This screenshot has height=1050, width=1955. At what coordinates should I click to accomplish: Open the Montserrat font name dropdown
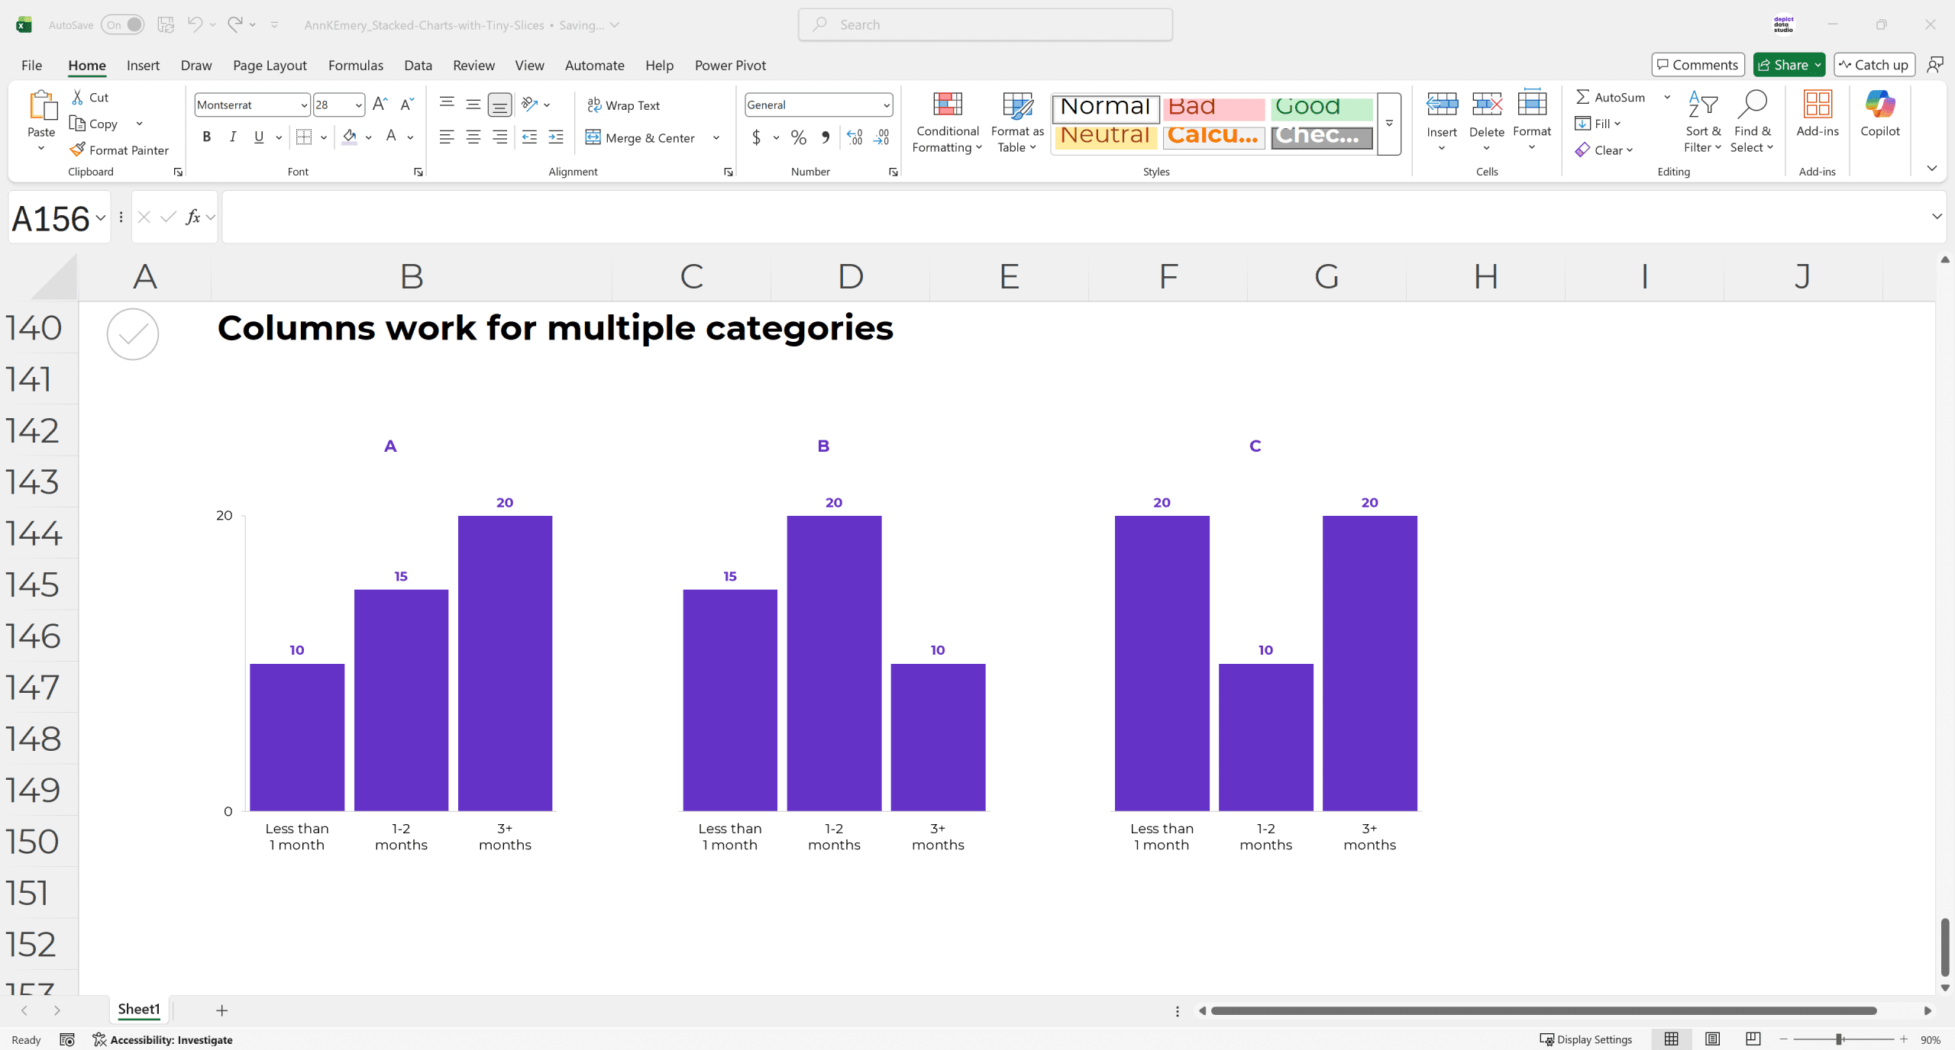(304, 105)
